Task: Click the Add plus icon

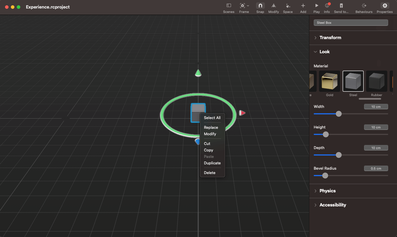Action: click(303, 6)
